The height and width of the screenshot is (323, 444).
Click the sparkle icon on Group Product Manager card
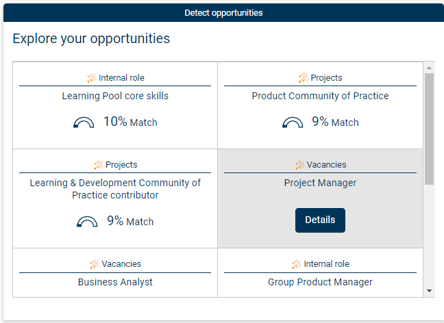296,264
